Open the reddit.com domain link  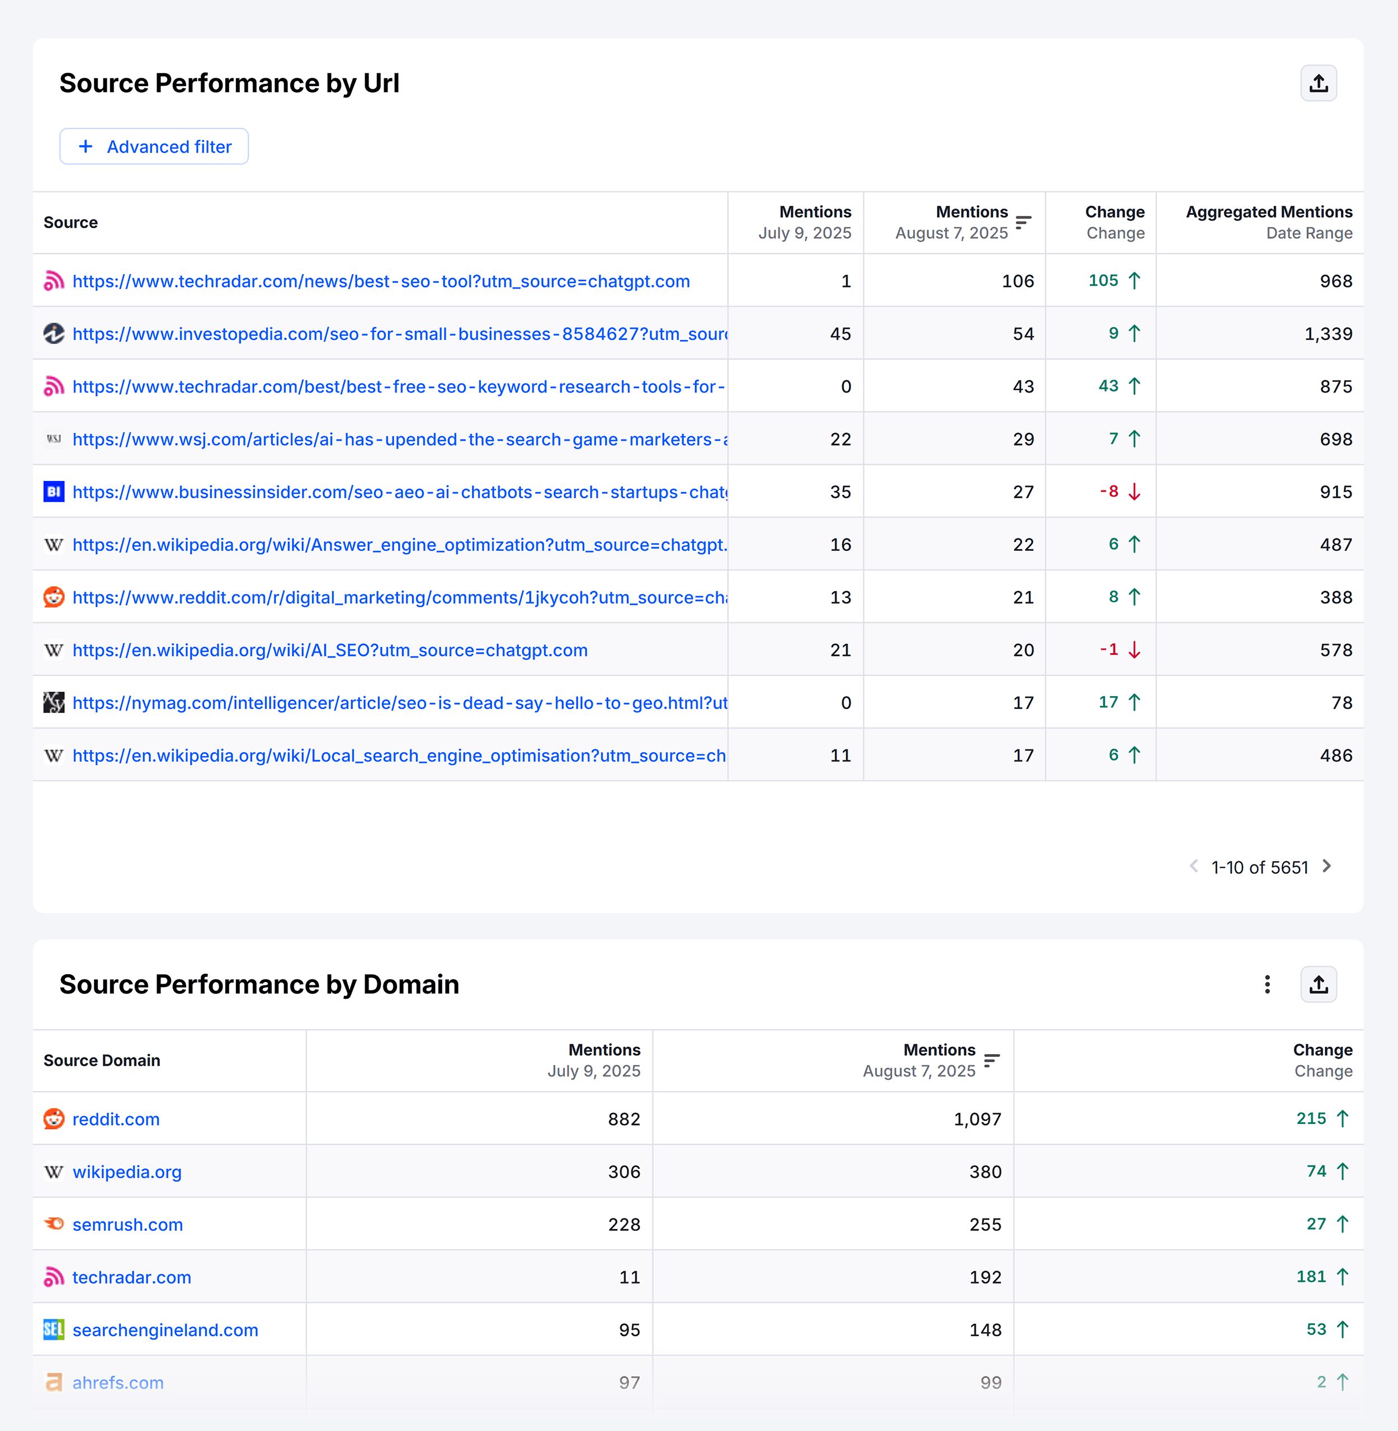pos(115,1119)
